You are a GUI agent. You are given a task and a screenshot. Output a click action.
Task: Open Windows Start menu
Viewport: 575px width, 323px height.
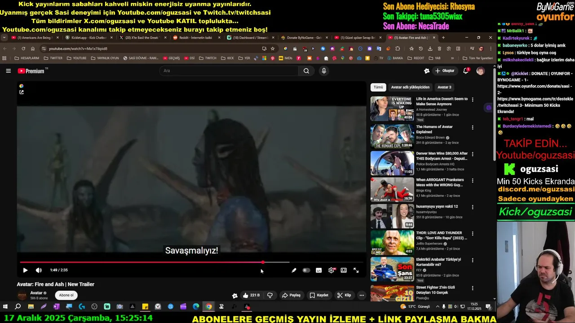[x=5, y=307]
